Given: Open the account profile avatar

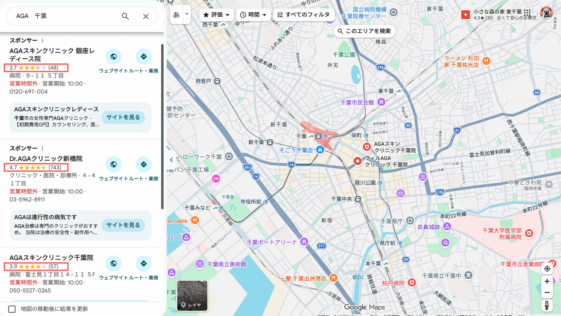Looking at the screenshot, I should coord(546,13).
